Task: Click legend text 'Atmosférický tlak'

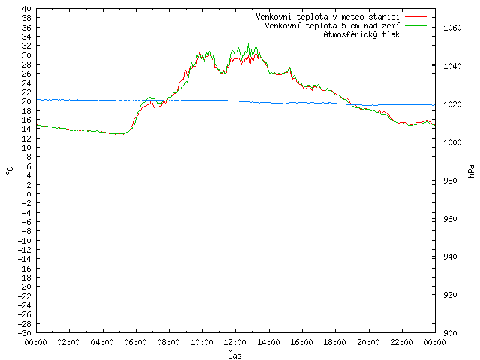Action: (361, 35)
